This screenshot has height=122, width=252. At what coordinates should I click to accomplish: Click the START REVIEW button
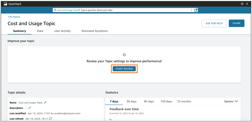tap(124, 69)
